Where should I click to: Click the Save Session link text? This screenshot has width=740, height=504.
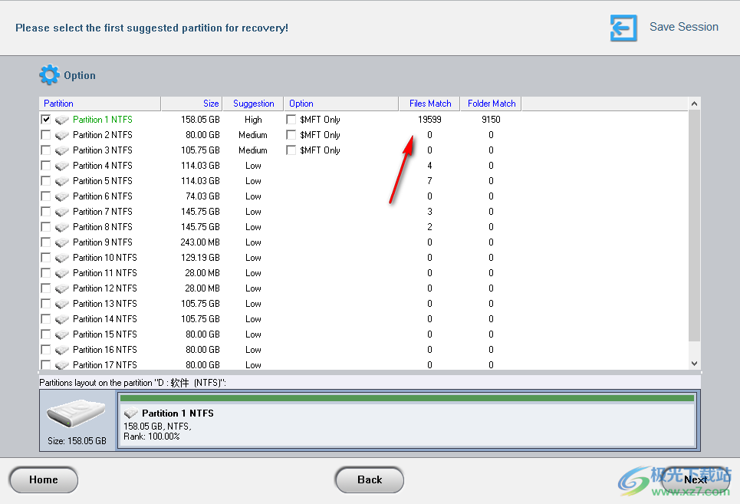[x=684, y=27]
